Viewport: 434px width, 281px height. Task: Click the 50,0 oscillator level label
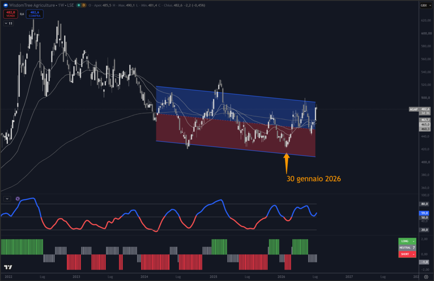coord(424,218)
